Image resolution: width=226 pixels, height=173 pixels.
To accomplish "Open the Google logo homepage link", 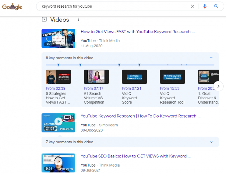I will click(12, 7).
